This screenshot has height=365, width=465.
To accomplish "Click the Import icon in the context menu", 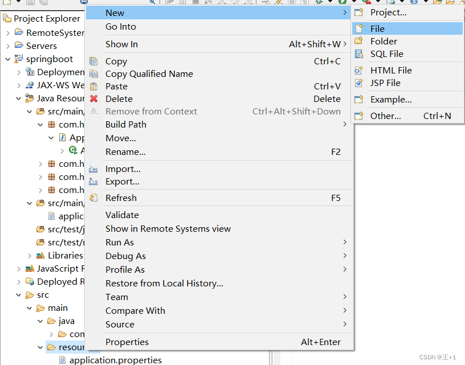I will click(94, 169).
